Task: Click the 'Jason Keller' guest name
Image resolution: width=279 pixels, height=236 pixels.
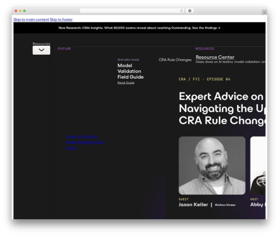Action: click(x=193, y=205)
